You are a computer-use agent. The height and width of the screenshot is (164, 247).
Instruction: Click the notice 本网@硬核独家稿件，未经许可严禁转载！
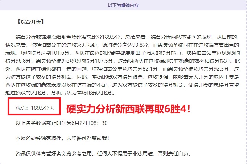(62, 138)
